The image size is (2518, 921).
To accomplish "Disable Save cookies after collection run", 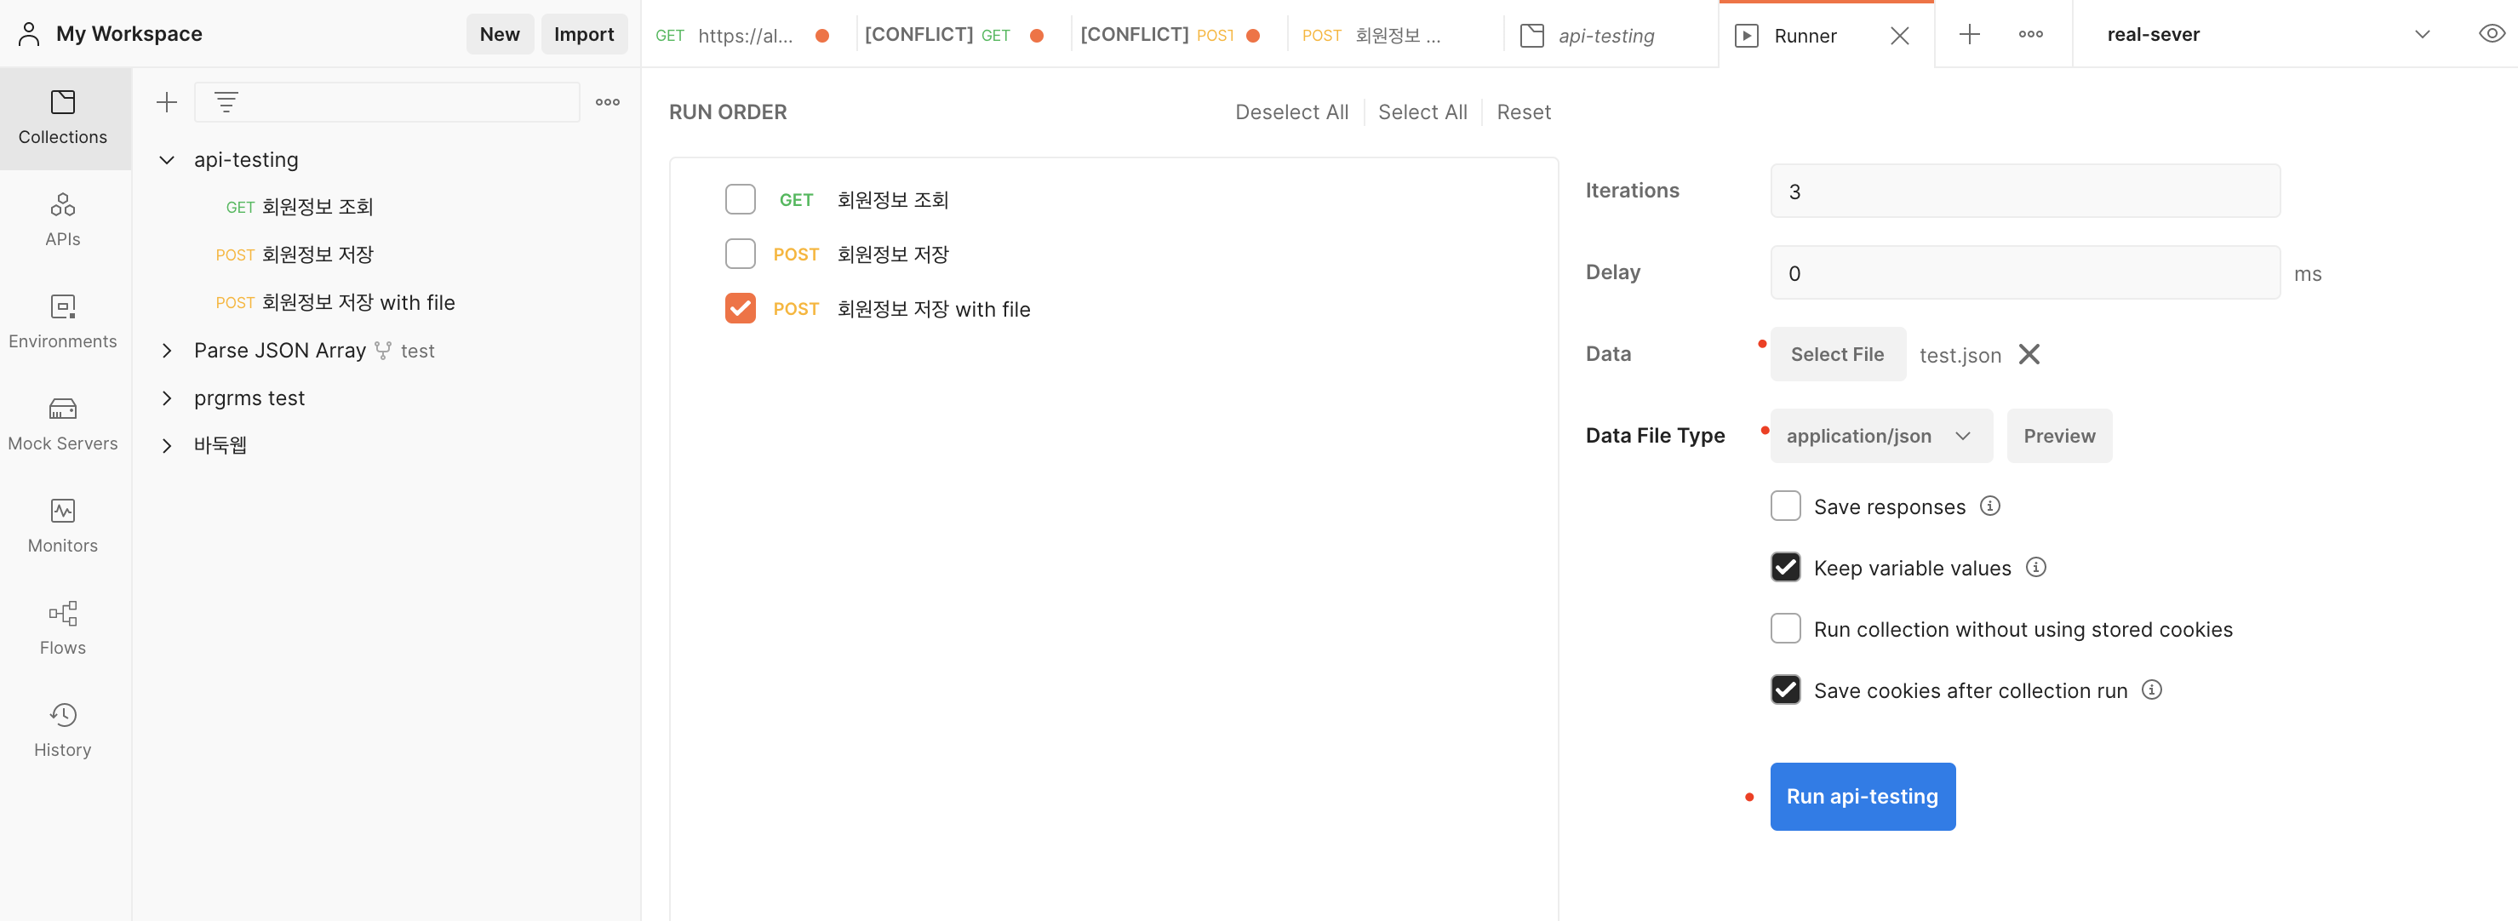I will pos(1785,689).
